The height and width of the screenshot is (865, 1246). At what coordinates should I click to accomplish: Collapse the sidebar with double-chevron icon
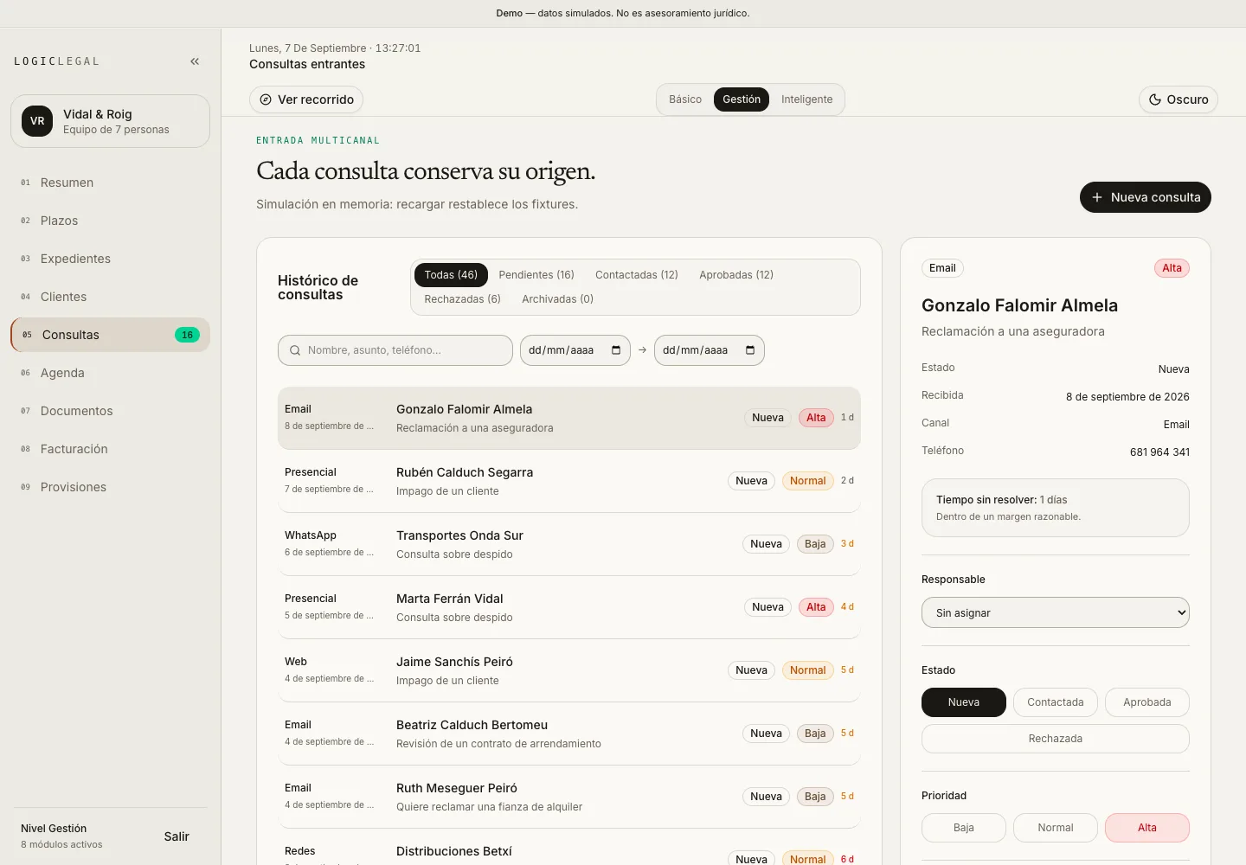(195, 61)
